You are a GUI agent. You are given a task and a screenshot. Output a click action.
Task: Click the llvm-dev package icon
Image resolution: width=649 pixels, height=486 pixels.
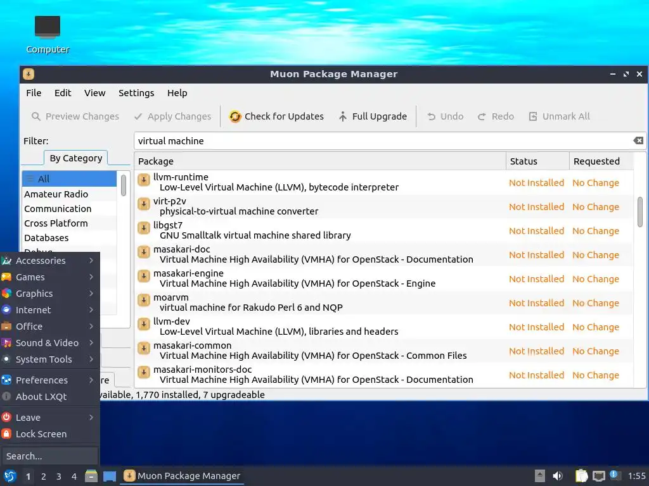click(x=144, y=324)
